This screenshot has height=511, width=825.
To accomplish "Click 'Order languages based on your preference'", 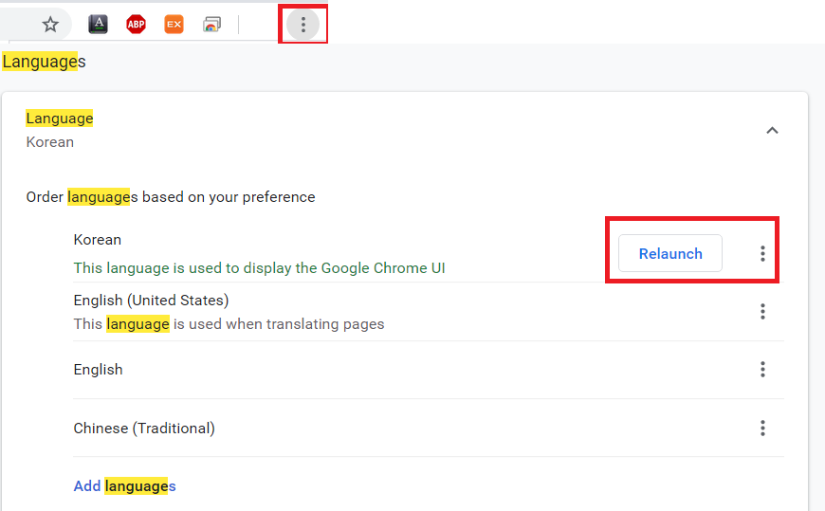I will 171,197.
